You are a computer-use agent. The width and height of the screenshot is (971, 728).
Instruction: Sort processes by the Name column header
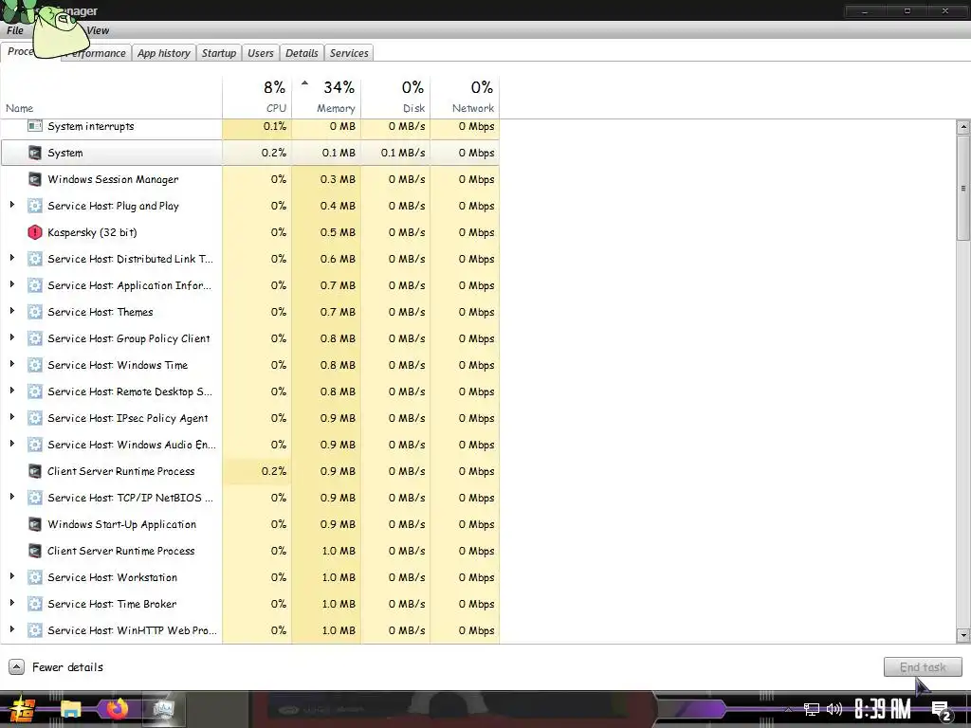[x=112, y=97]
